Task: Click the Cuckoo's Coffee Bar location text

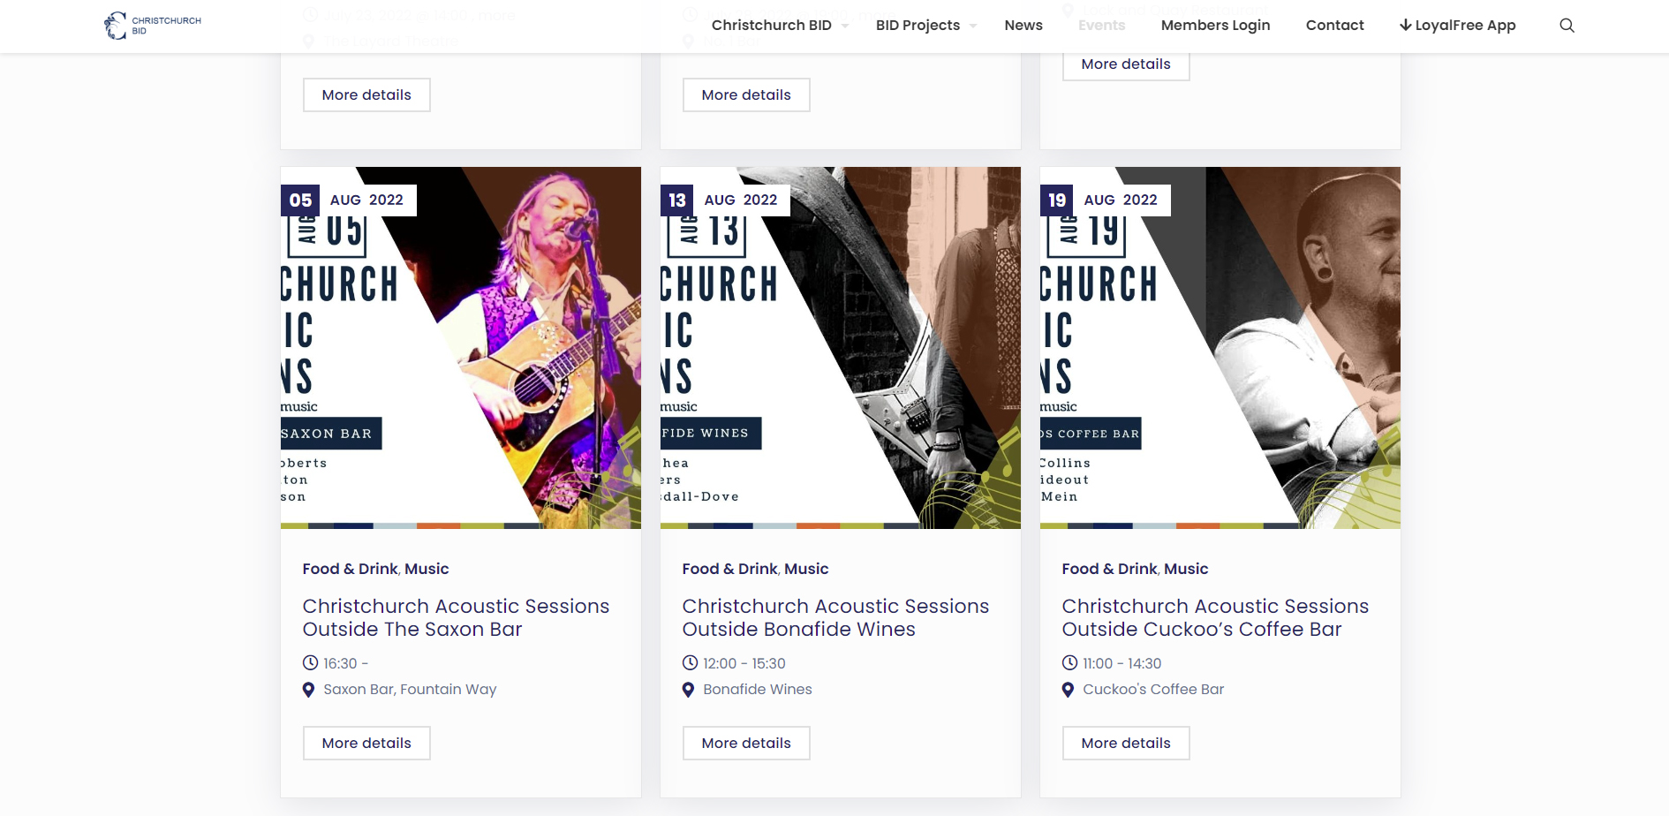Action: point(1153,690)
